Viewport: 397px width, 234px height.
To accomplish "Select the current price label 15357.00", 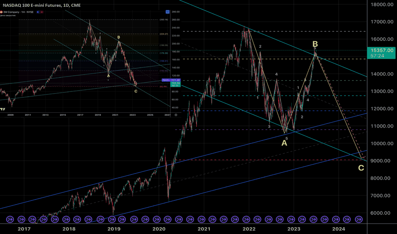I will click(x=382, y=50).
